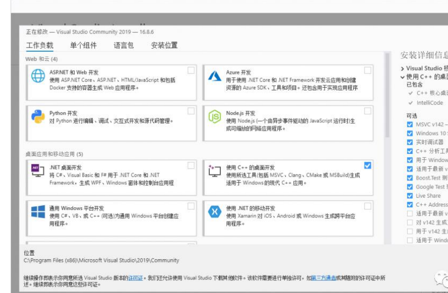Uncheck the Live Share optional component

410,196
